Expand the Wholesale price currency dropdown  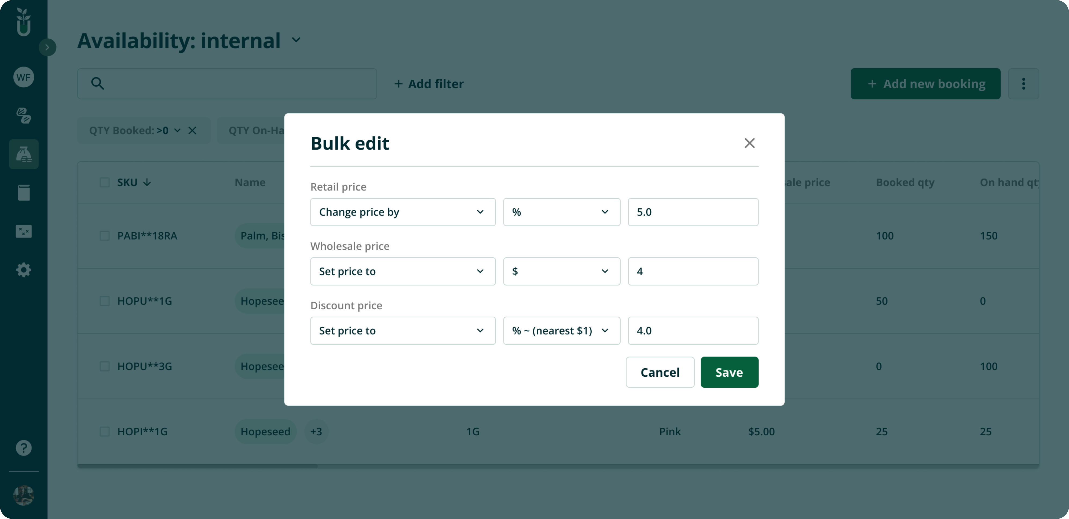click(561, 271)
